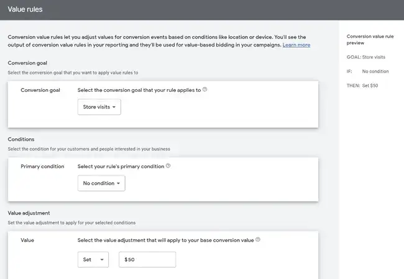Expand the No condition dropdown

pyautogui.click(x=101, y=184)
